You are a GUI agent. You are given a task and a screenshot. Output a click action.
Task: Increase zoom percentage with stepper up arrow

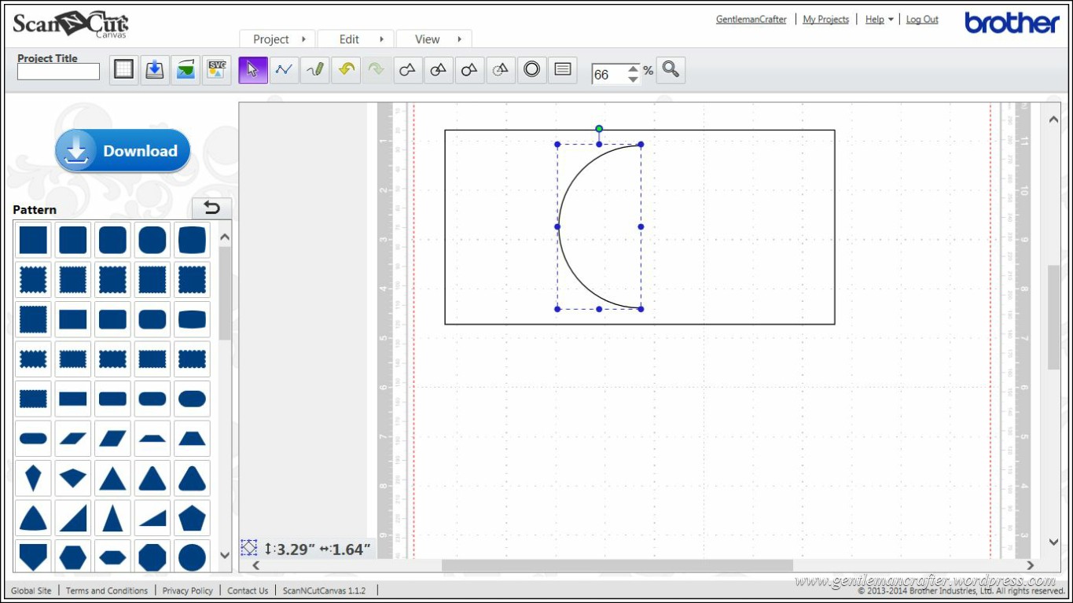coord(633,69)
